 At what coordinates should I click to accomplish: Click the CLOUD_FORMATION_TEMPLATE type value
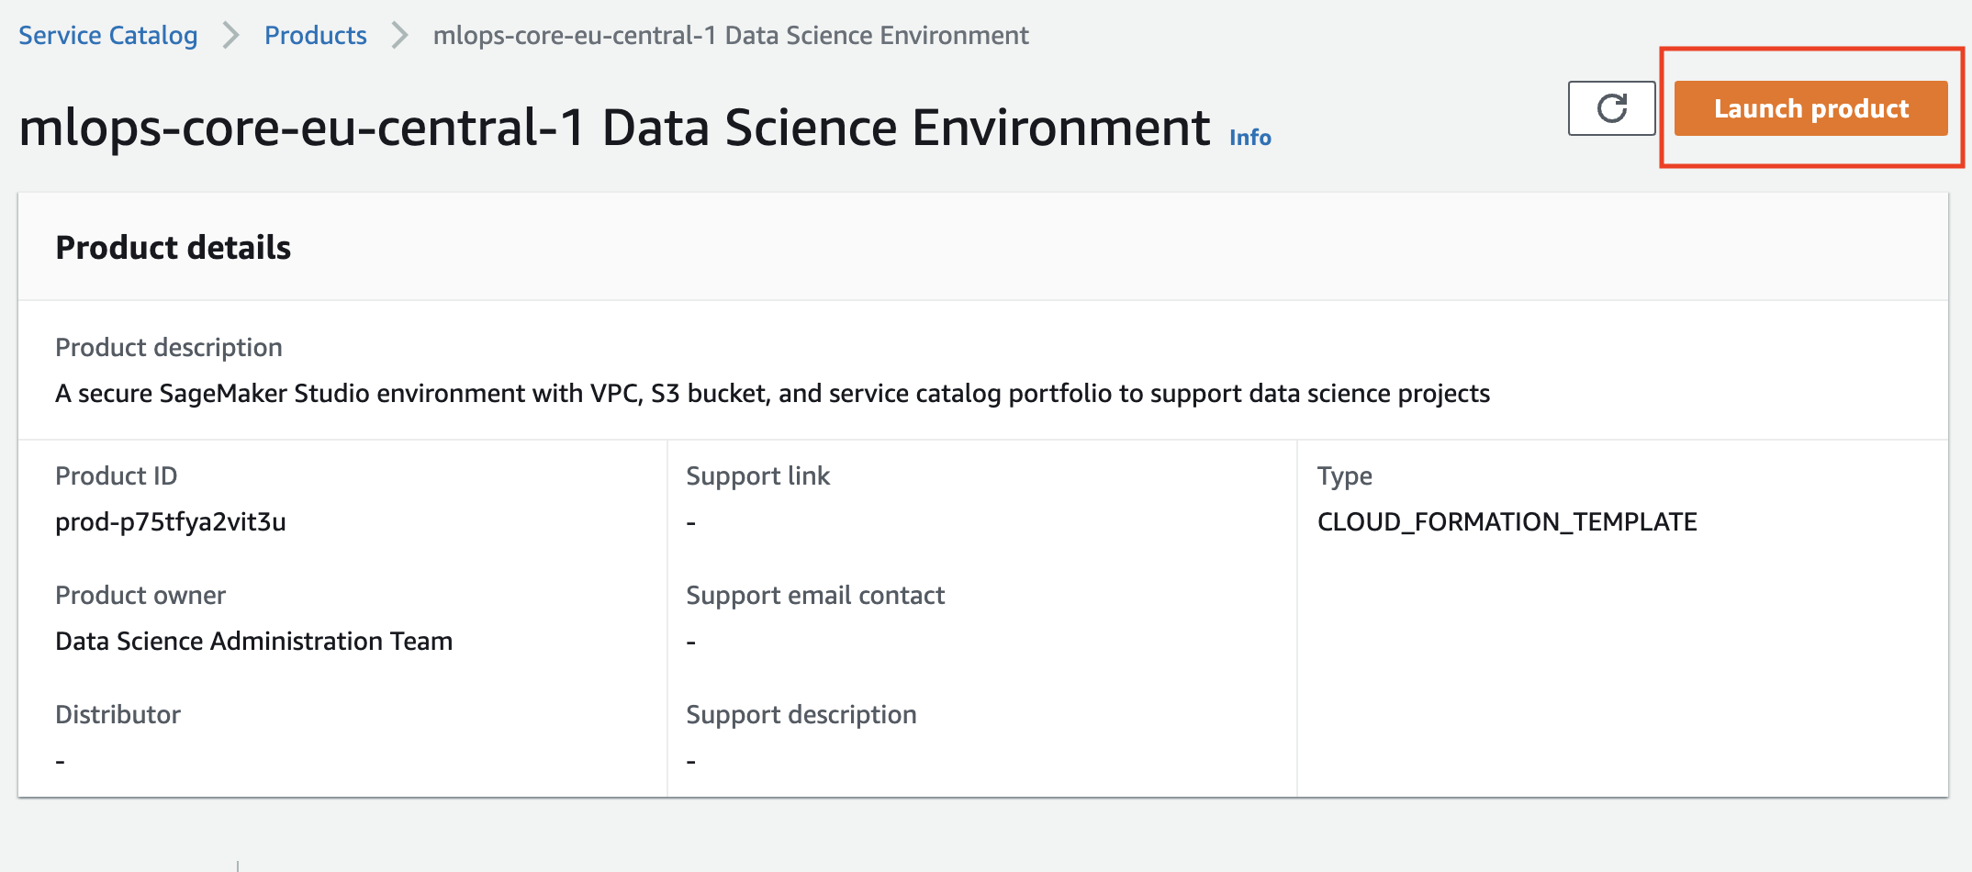coord(1507,521)
